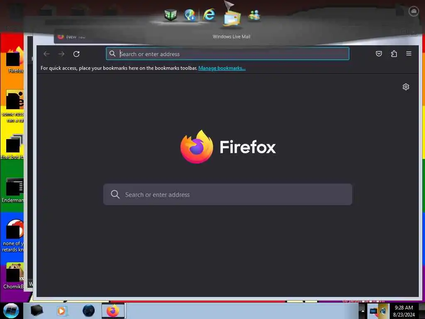Click the center page search box
Image resolution: width=425 pixels, height=319 pixels.
tap(228, 194)
